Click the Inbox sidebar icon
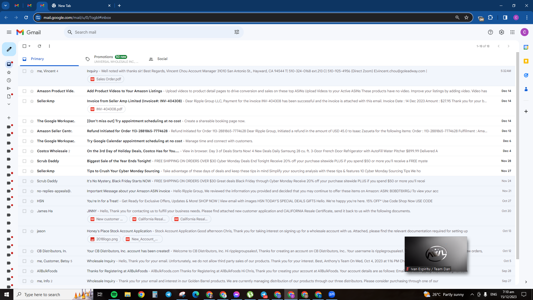Screen dimensions: 533x300 [9, 64]
